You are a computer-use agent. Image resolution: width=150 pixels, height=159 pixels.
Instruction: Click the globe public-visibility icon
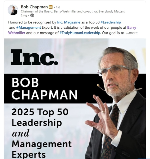pos(32,15)
